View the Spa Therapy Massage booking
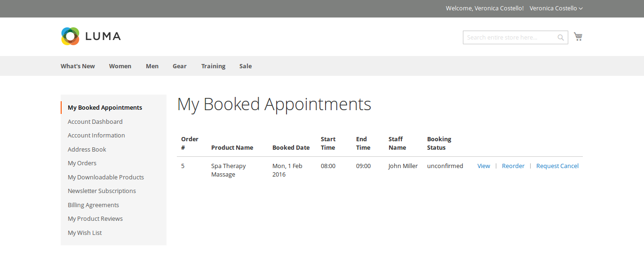The width and height of the screenshot is (644, 274). point(484,166)
